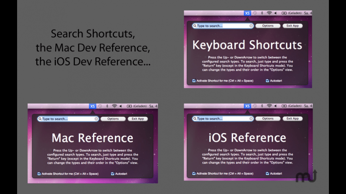Focus search field in Mac Reference window

tap(68, 119)
